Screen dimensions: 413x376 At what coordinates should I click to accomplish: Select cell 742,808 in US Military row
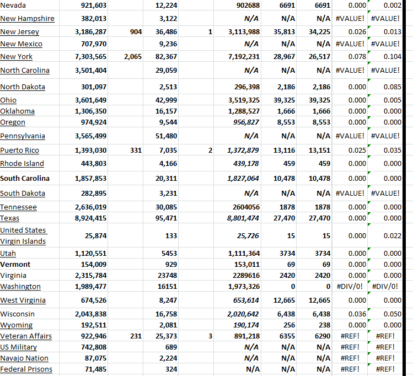point(83,347)
